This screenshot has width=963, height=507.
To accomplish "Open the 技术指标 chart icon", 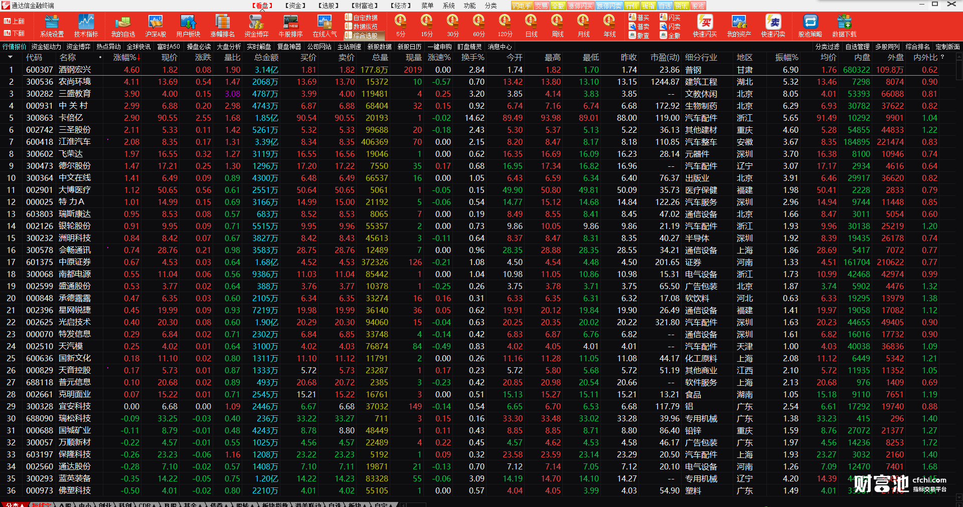I will point(86,26).
